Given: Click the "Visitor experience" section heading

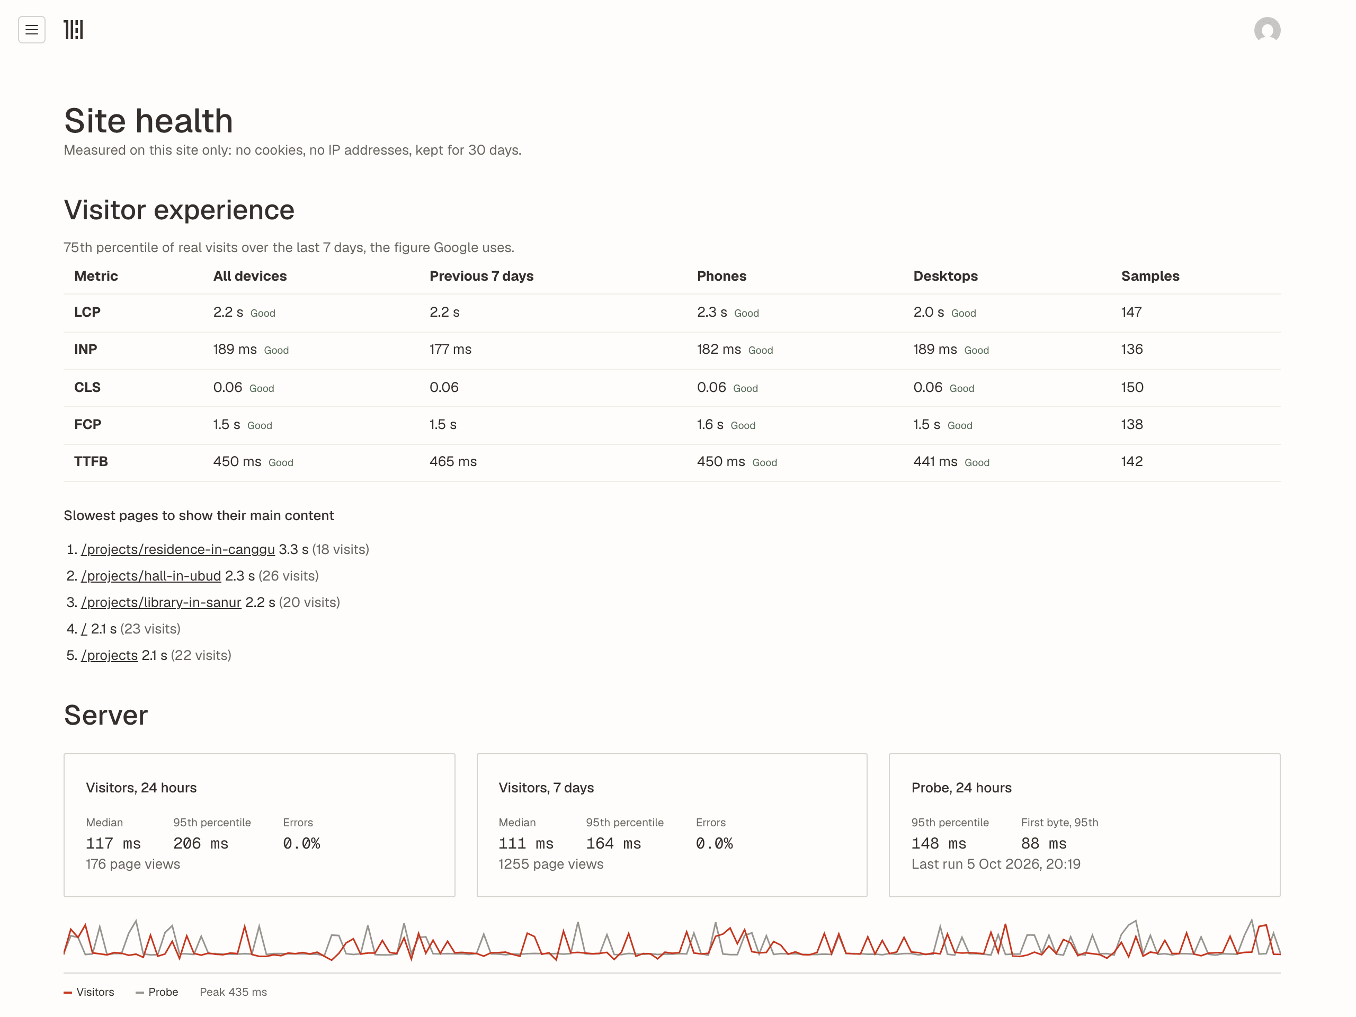Looking at the screenshot, I should [x=179, y=210].
